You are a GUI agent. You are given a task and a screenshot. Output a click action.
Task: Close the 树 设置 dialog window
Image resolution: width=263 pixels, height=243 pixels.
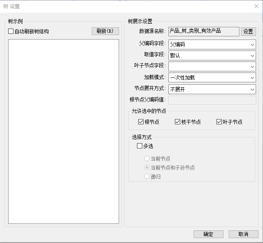point(256,6)
